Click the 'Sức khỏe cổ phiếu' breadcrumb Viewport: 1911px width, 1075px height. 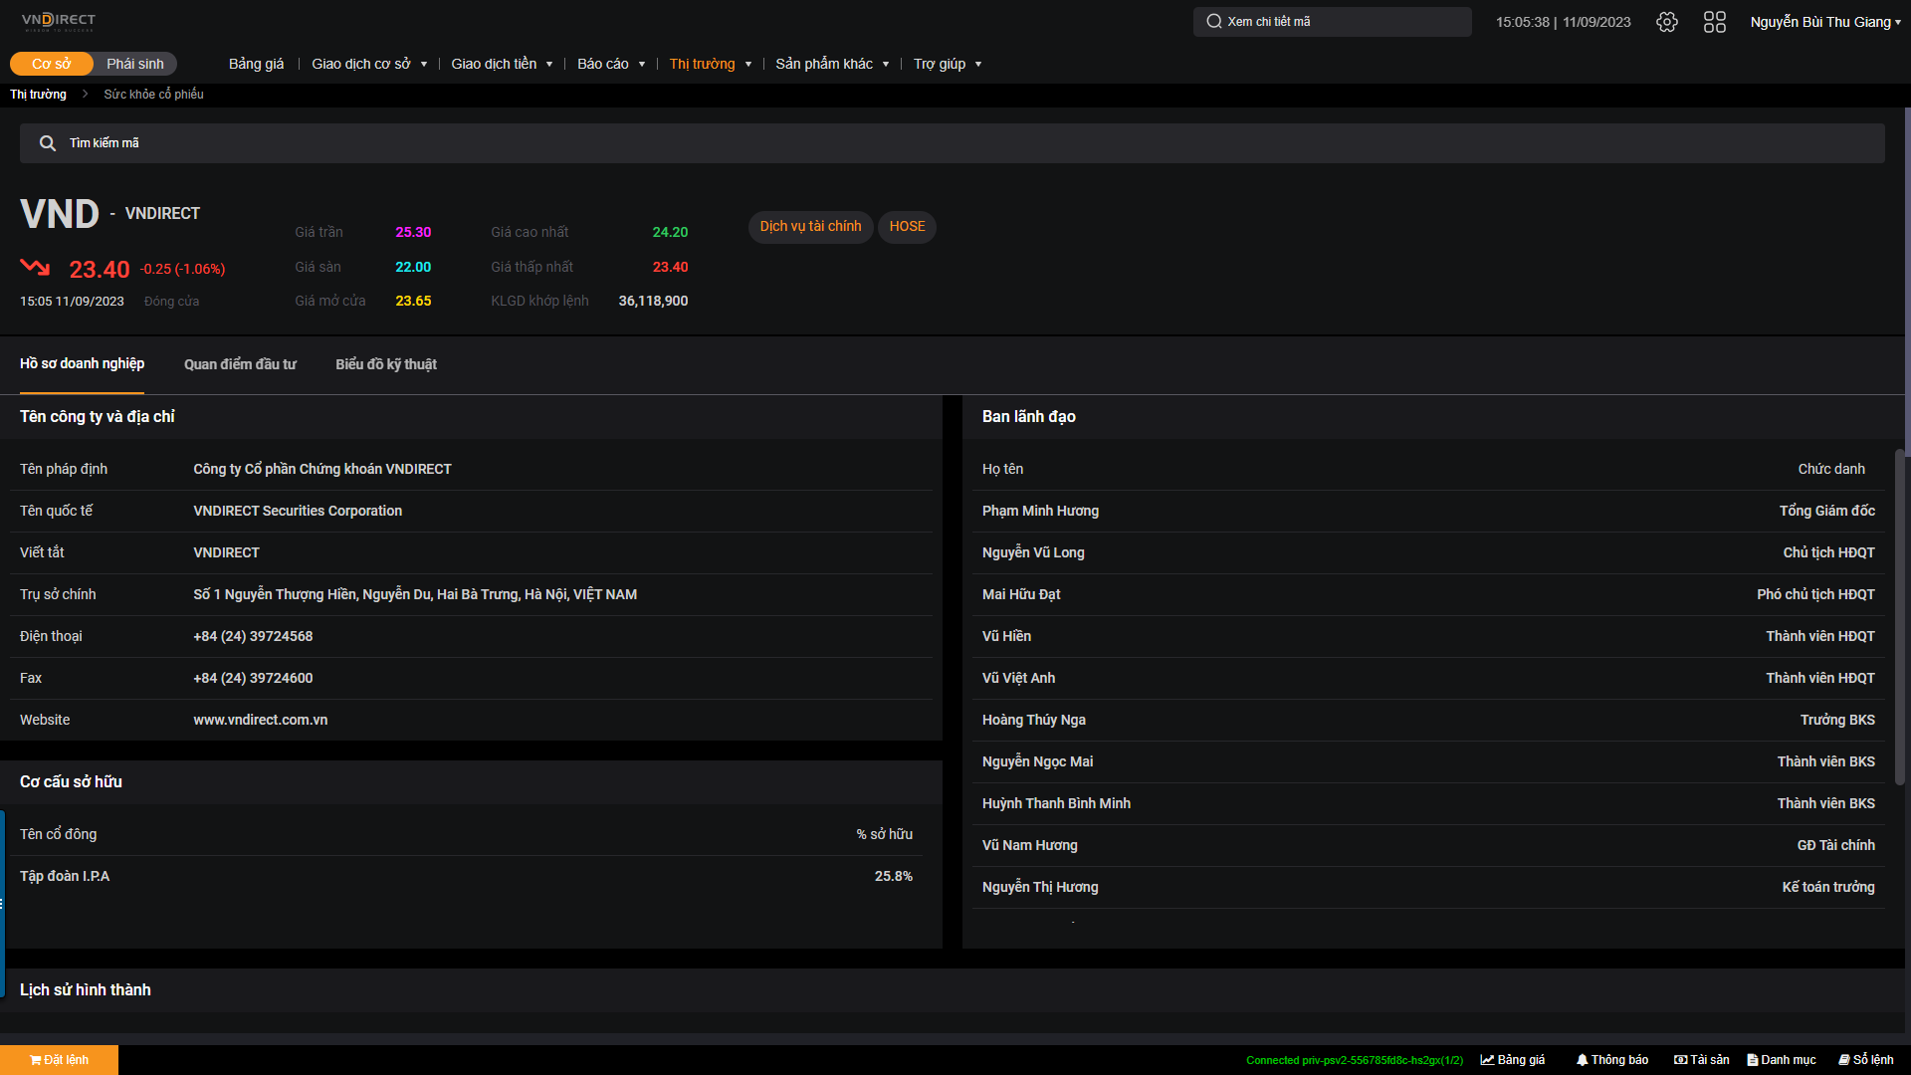coord(153,95)
